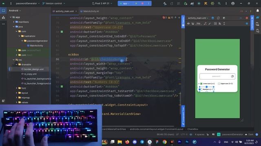Open the Project tool window icon
Image resolution: width=261 pixels, height=146 pixels.
(x=3, y=11)
